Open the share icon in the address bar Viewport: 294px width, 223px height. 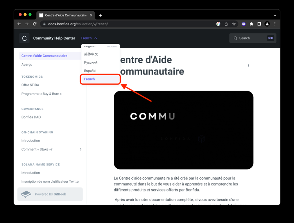click(x=226, y=24)
